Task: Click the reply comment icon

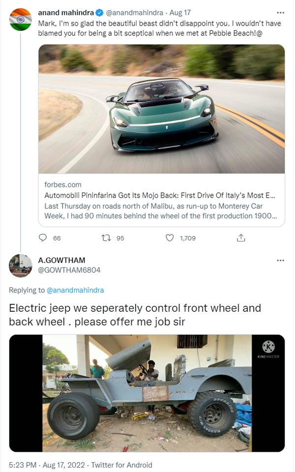Action: (x=43, y=238)
